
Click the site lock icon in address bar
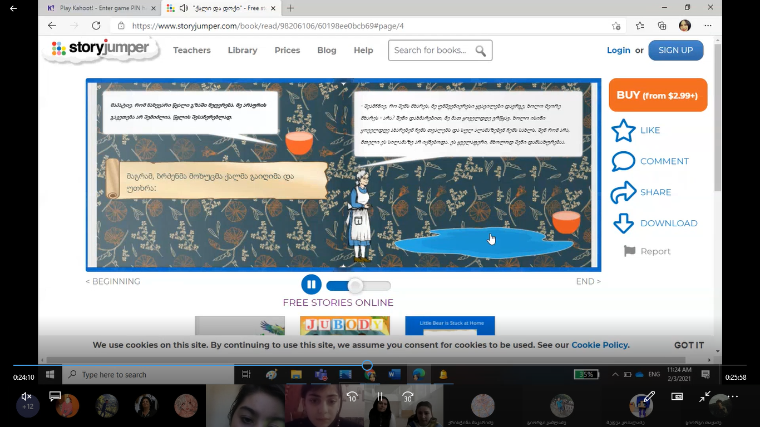tap(121, 26)
